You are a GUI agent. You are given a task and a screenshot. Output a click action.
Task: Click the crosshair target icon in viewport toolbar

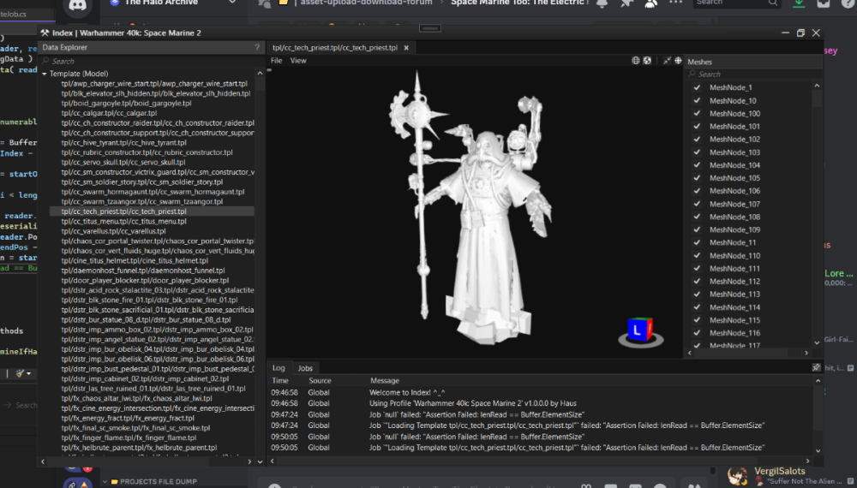click(678, 61)
